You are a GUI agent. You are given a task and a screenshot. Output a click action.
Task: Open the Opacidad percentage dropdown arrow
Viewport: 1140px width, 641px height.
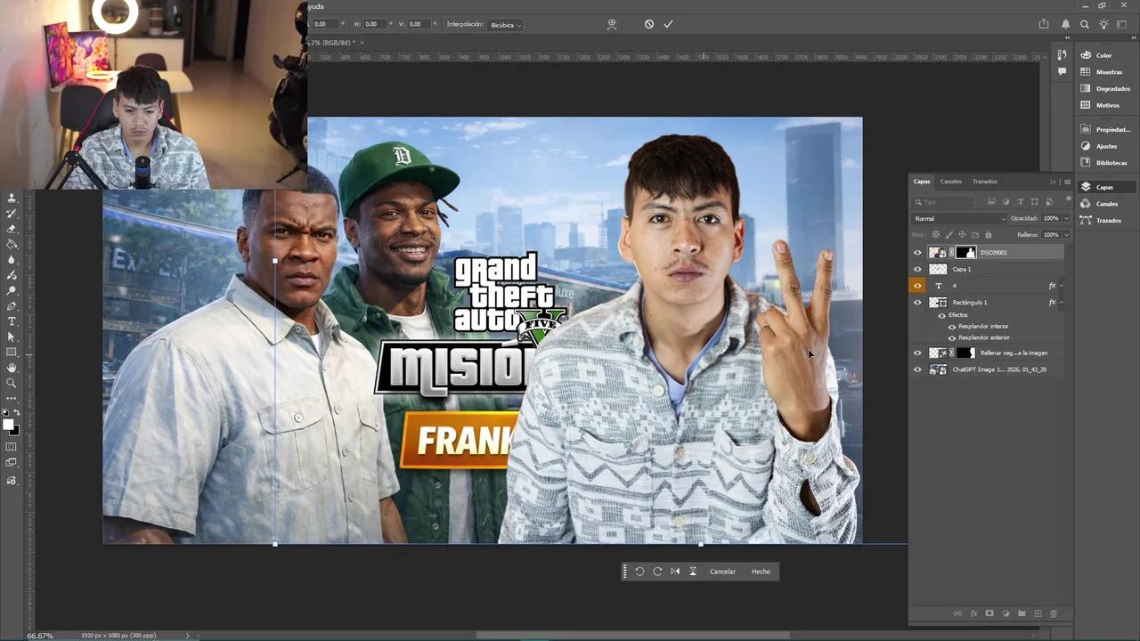(x=1067, y=218)
